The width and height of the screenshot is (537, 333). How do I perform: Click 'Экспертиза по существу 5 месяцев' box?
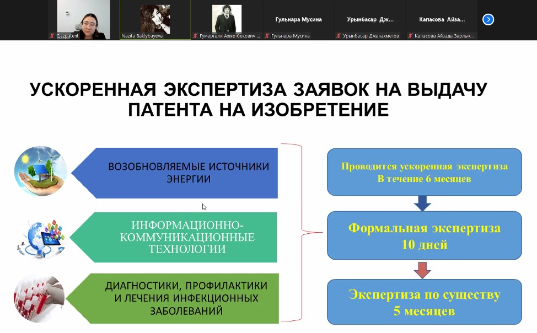tap(424, 303)
